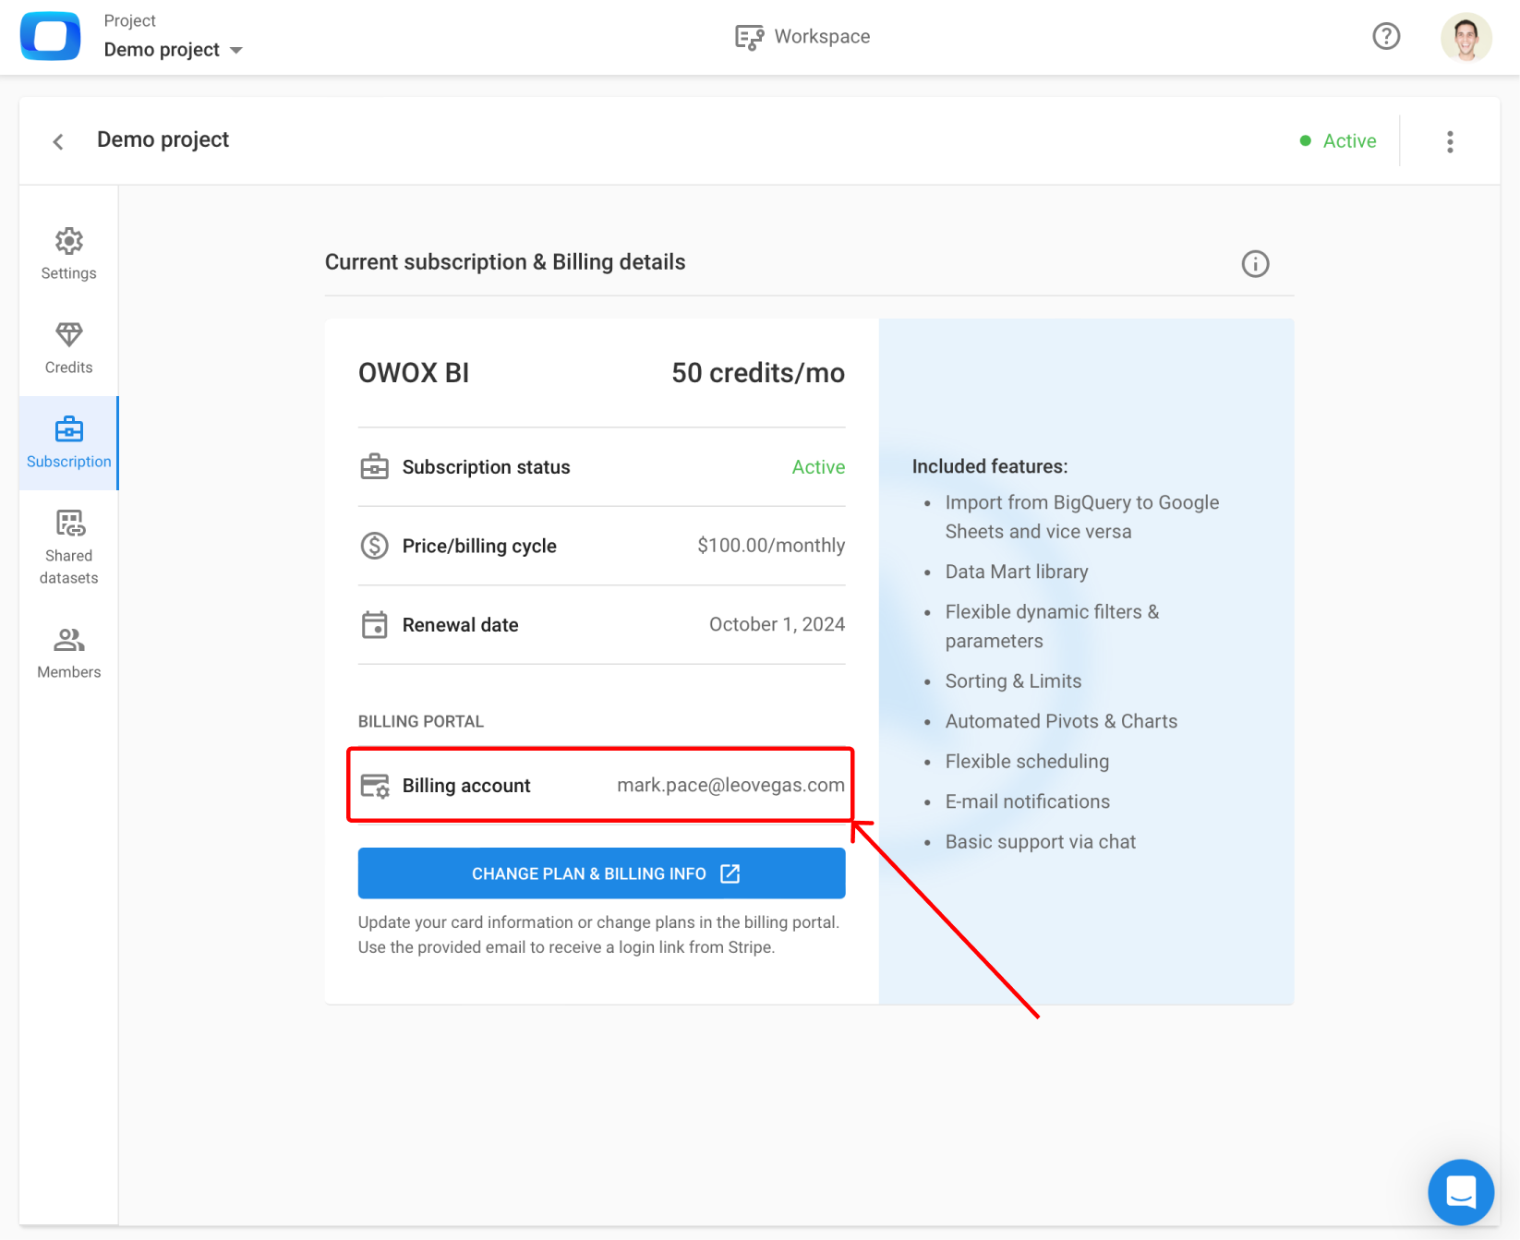This screenshot has width=1520, height=1240.
Task: Click the OWOX BI logo icon
Action: pyautogui.click(x=51, y=37)
